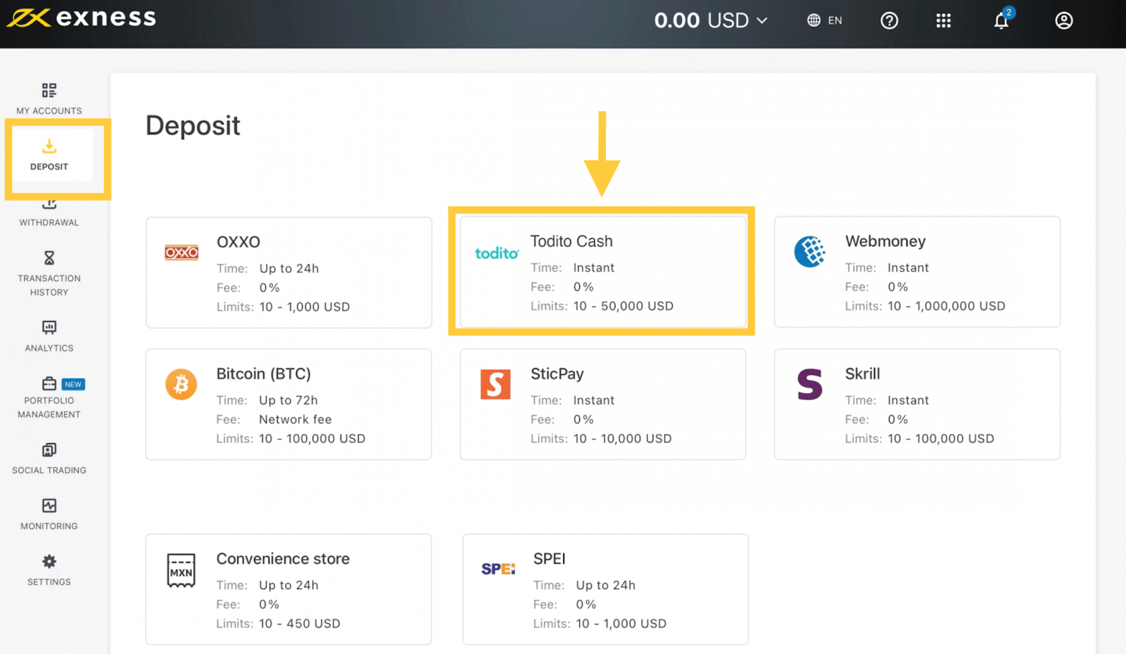Click '10 - 450 USD' Convenience store limits
Screen dimensions: 1126x654
coord(300,624)
